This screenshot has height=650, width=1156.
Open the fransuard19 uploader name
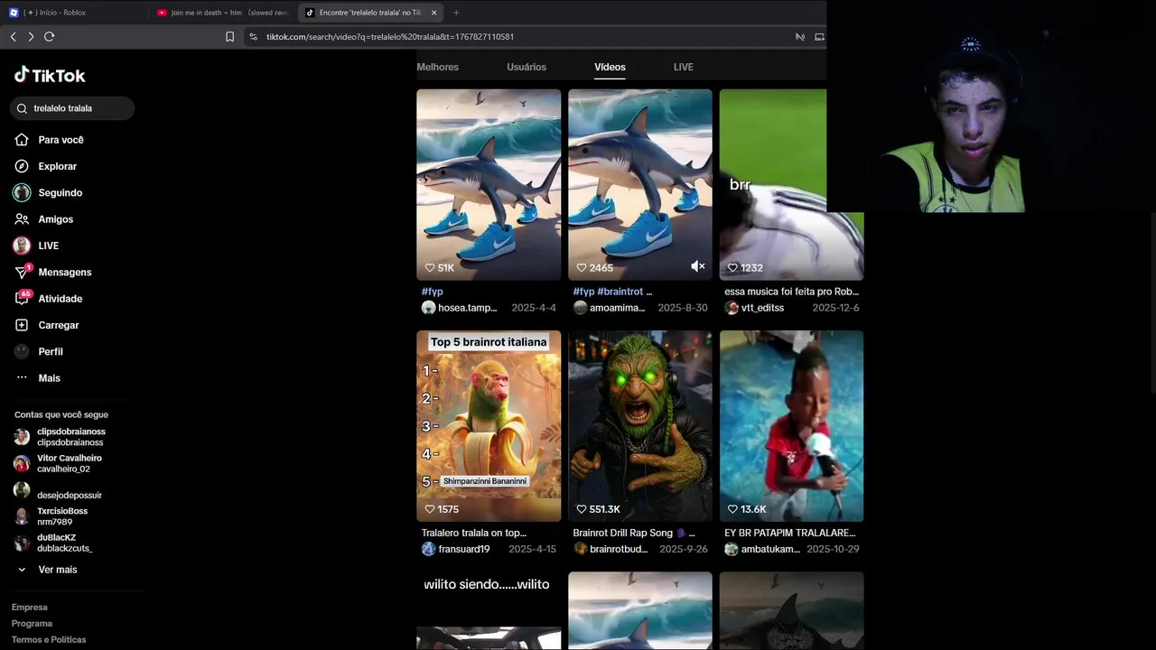coord(464,549)
